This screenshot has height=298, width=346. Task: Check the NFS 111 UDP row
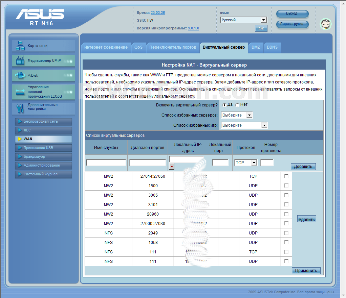[x=286, y=261]
